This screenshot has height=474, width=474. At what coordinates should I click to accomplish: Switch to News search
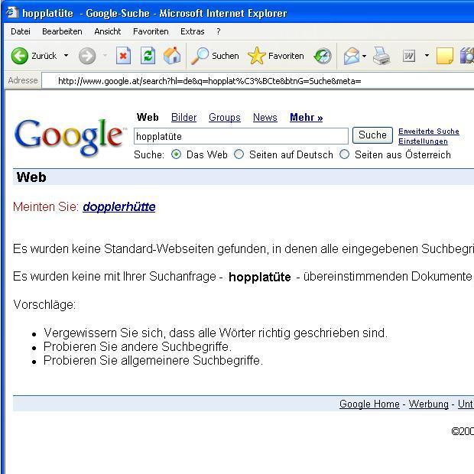[x=265, y=117]
